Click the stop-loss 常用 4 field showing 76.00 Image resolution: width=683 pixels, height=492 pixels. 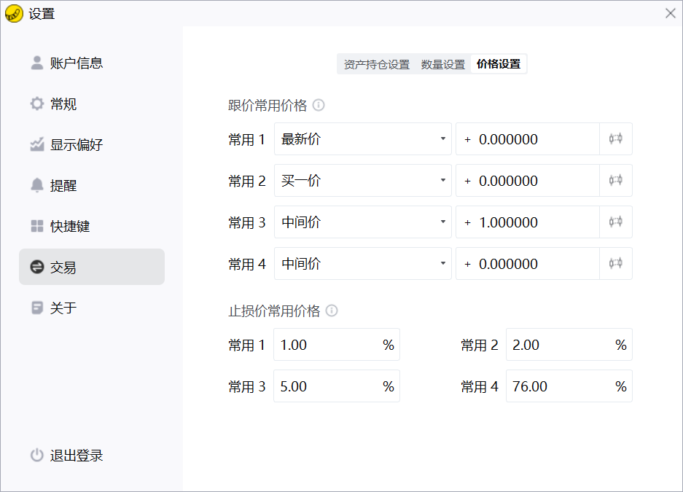pyautogui.click(x=558, y=386)
